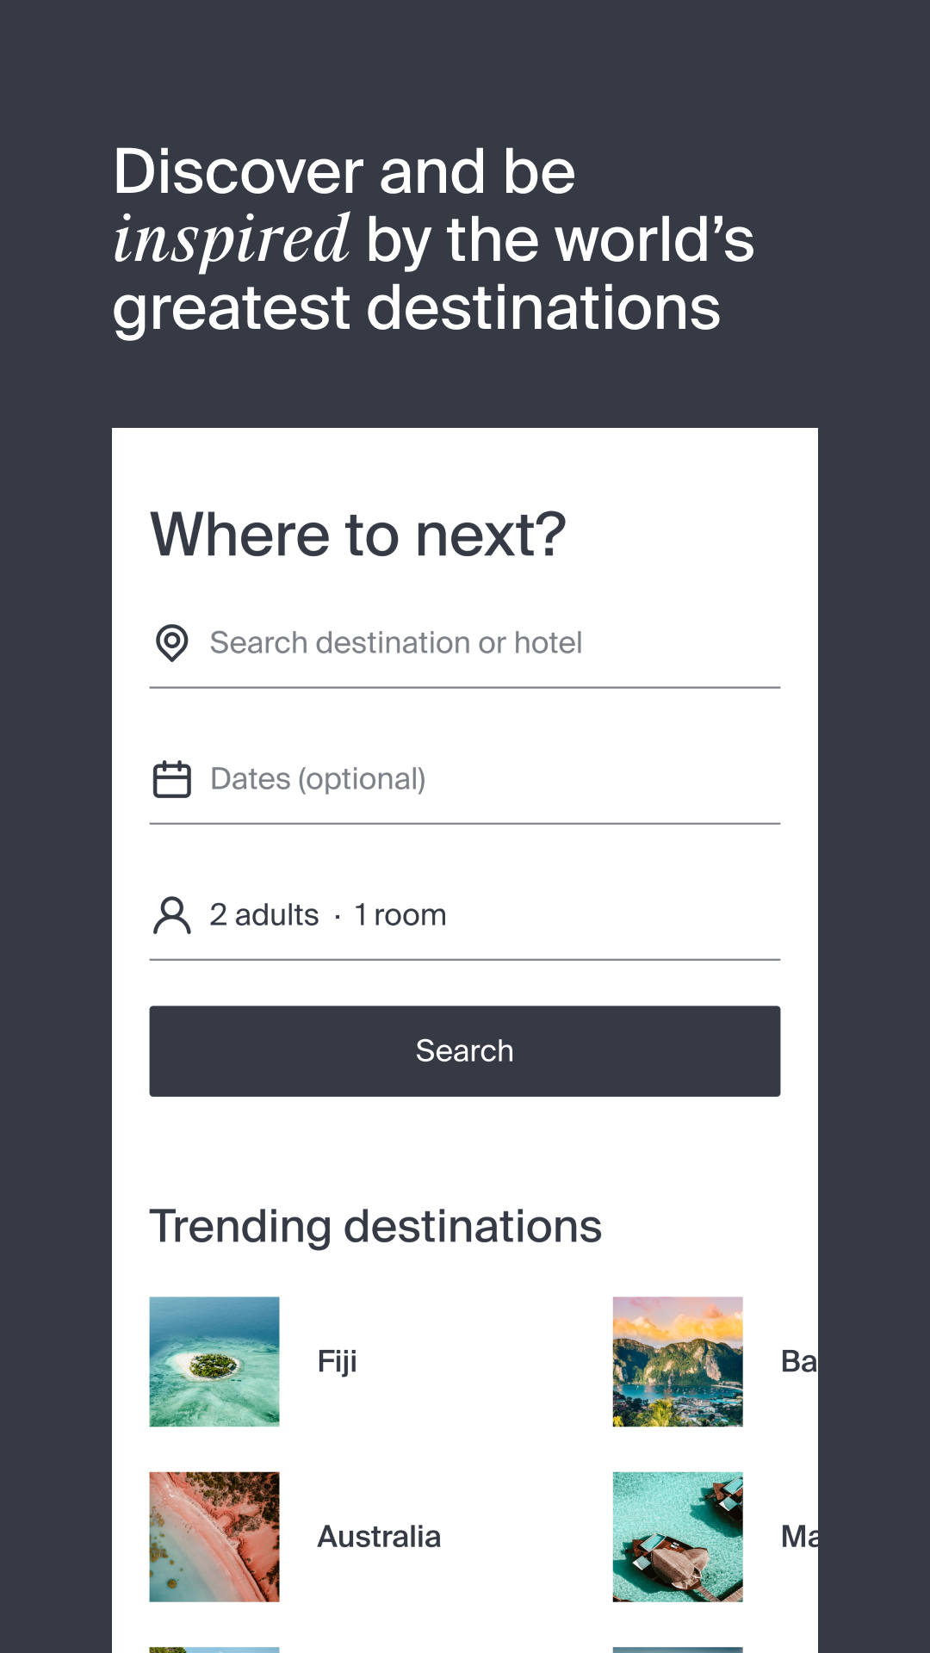930x1653 pixels.
Task: Click the calendar icon beside Dates
Action: click(171, 779)
